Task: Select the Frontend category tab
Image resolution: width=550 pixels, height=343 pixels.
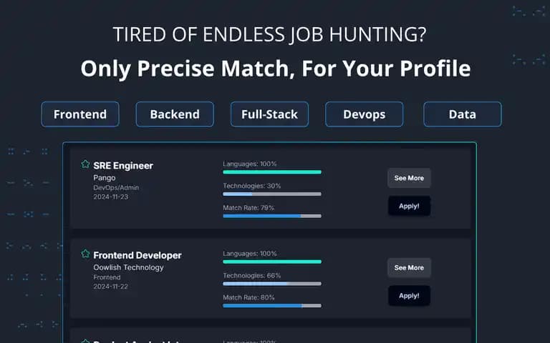Action: point(80,114)
